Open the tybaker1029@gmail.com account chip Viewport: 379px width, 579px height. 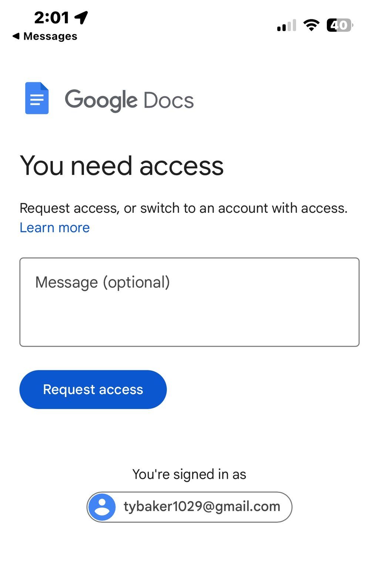(189, 507)
